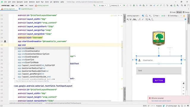The width and height of the screenshot is (190, 107).
Task: Click the clear constraints icon
Action: (140, 19)
